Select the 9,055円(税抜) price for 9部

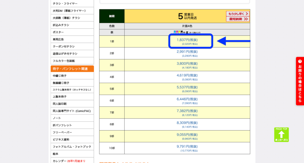pyautogui.click(x=187, y=135)
